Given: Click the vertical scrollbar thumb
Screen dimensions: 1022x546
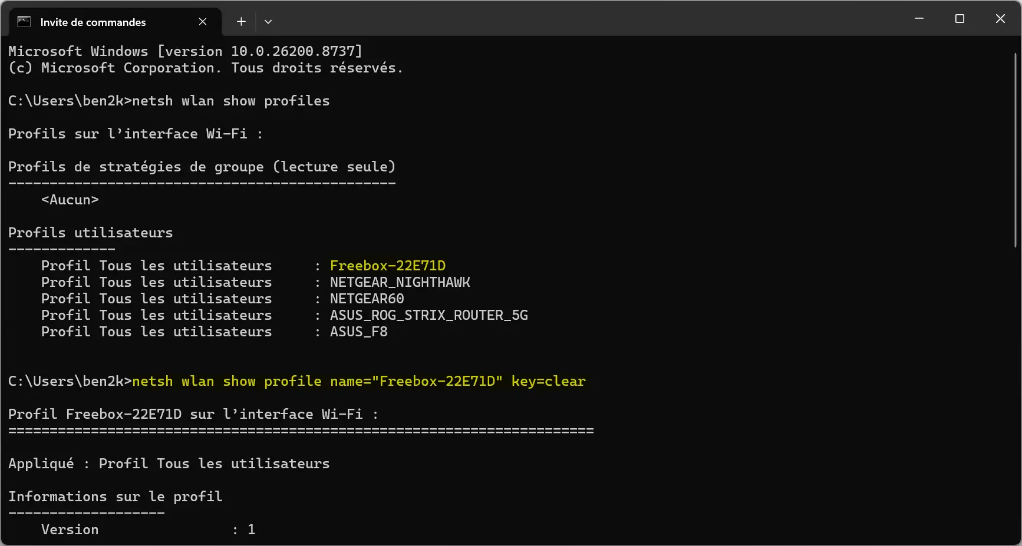Looking at the screenshot, I should [x=1016, y=150].
